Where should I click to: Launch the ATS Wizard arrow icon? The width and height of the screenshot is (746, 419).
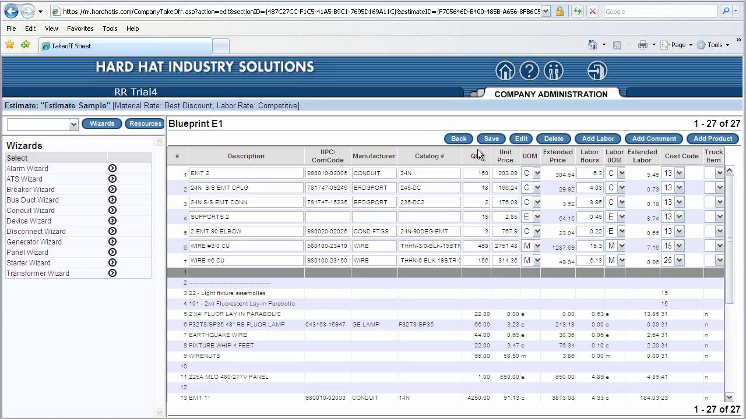pos(112,179)
